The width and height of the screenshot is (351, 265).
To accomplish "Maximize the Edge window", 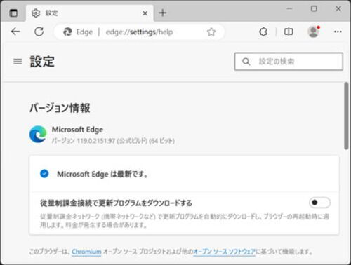I will coord(314,8).
